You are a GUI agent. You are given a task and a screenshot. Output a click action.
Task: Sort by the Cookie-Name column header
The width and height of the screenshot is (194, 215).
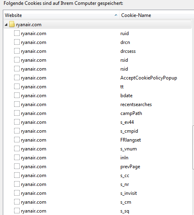click(157, 15)
